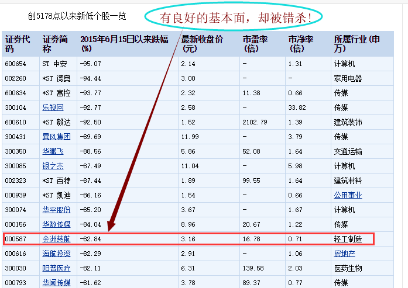Select the P/B value 0.71
The image size is (408, 288).
click(295, 239)
